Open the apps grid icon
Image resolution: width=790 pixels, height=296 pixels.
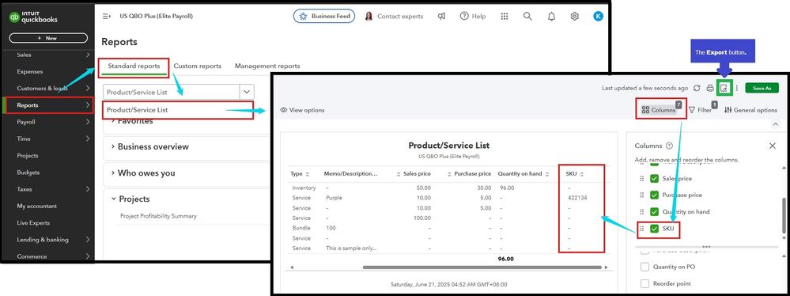(505, 16)
